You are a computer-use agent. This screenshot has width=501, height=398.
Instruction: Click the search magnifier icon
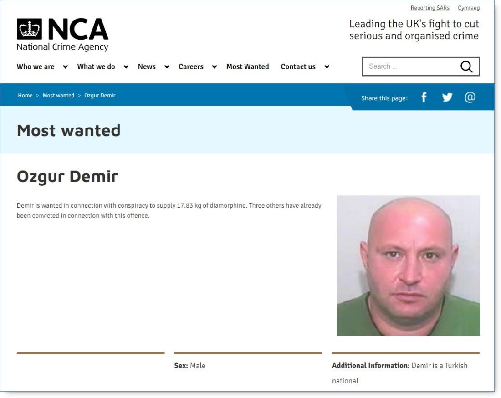[x=466, y=66]
